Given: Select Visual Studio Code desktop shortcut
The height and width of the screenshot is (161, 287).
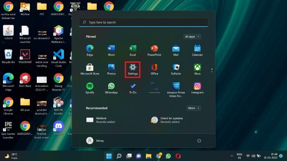Looking at the screenshot, I should coord(59,58).
